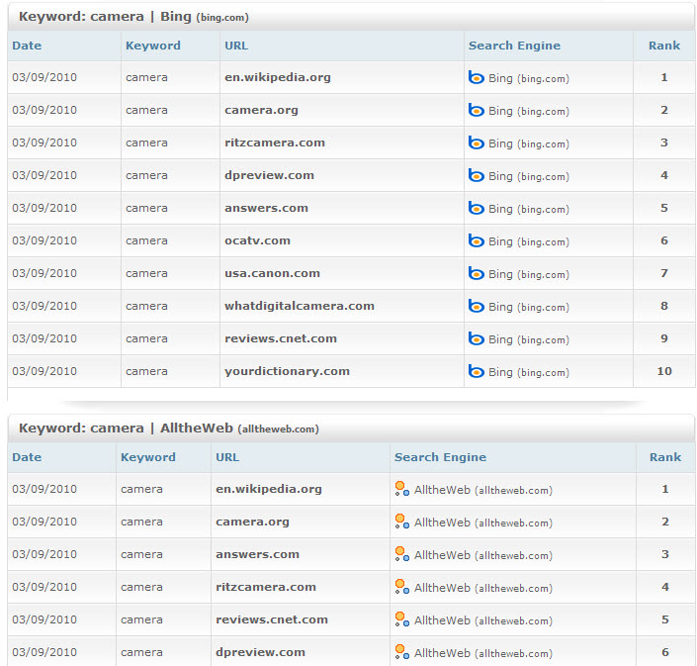Open the whatdigitalcamera.com URL link
The width and height of the screenshot is (697, 666).
click(299, 306)
